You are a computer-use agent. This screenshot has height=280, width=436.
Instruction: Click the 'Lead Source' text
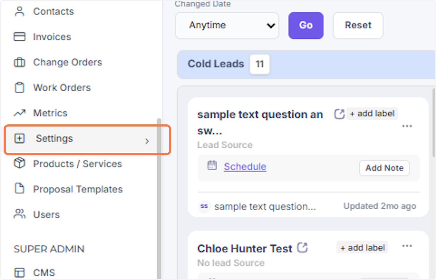click(x=225, y=145)
